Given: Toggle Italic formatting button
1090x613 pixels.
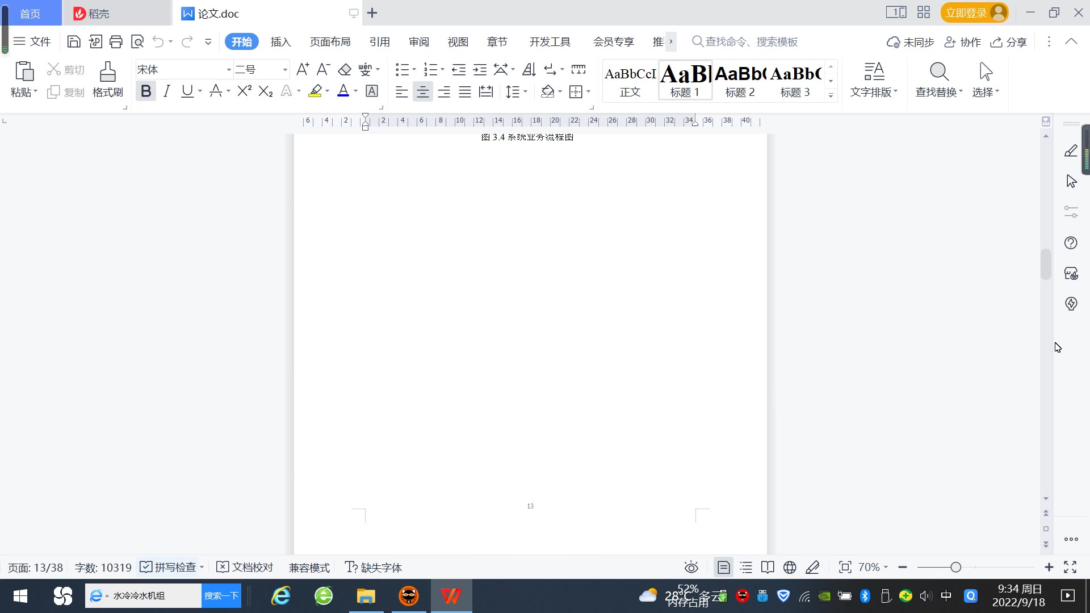Looking at the screenshot, I should click(x=166, y=91).
